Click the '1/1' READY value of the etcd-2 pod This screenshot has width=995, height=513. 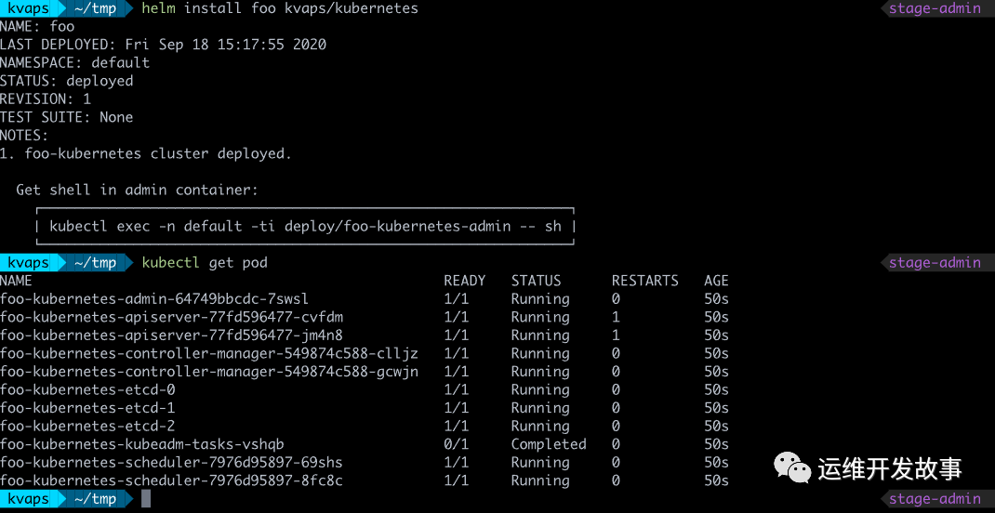coord(457,426)
